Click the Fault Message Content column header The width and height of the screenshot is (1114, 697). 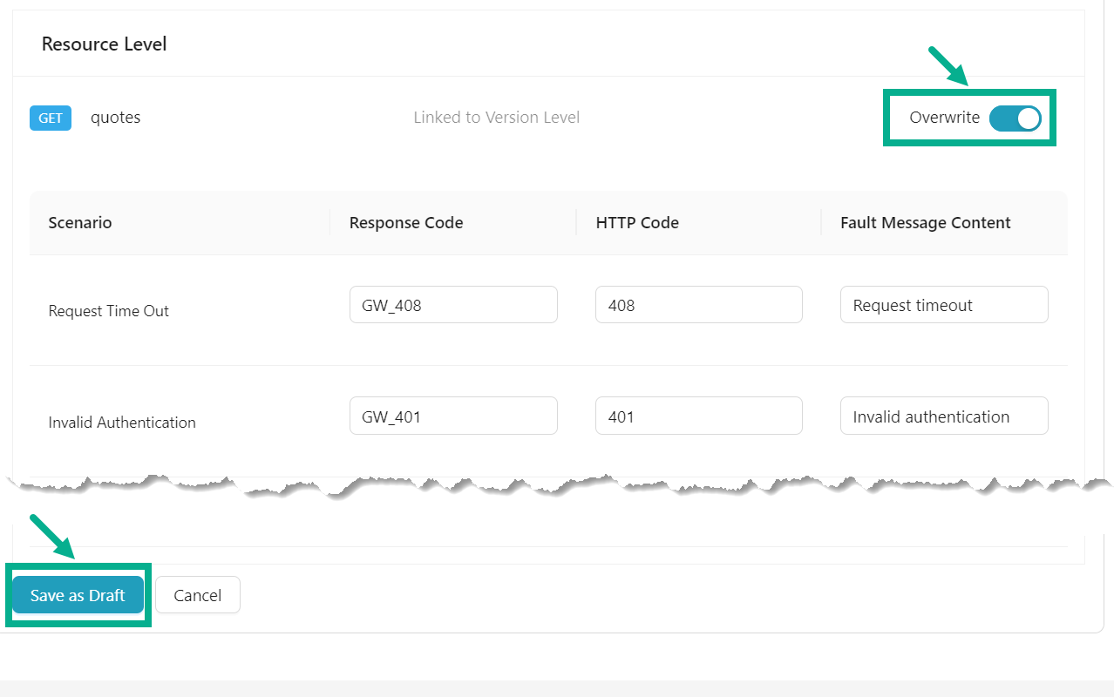[925, 223]
